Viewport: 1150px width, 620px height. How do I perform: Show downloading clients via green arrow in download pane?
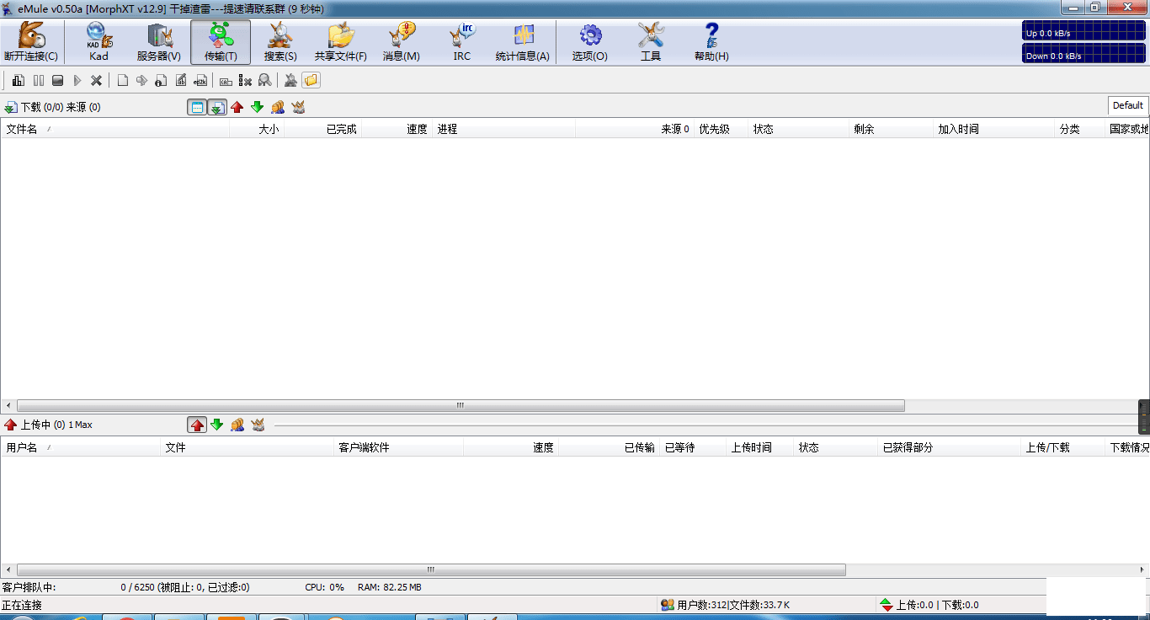coord(258,107)
